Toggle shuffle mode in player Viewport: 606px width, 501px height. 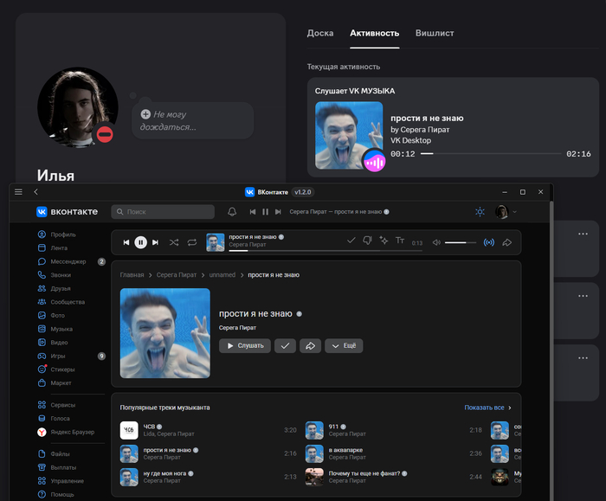(x=174, y=242)
